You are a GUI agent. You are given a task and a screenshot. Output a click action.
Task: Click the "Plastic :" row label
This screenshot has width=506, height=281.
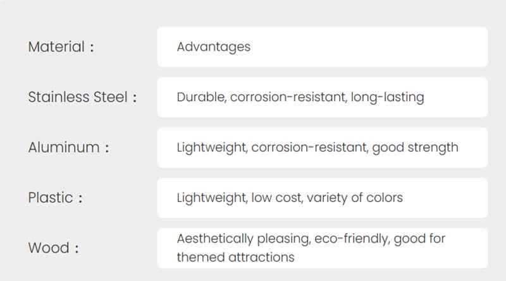[55, 198]
